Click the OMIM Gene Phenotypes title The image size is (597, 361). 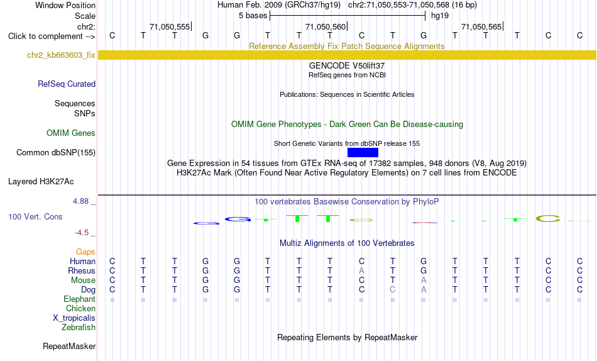(348, 125)
